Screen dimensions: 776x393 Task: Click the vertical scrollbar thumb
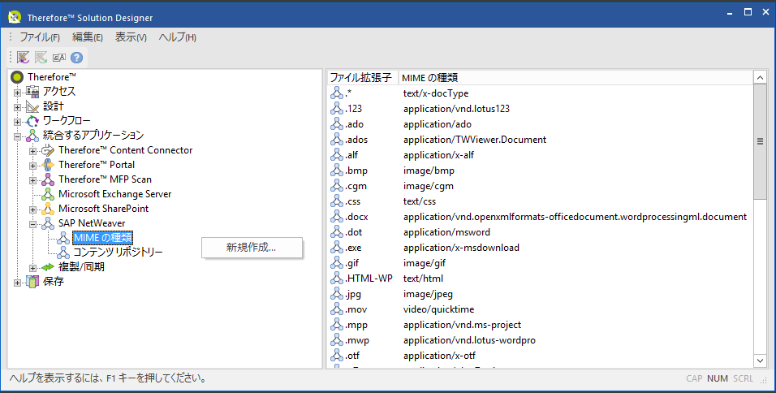[760, 141]
